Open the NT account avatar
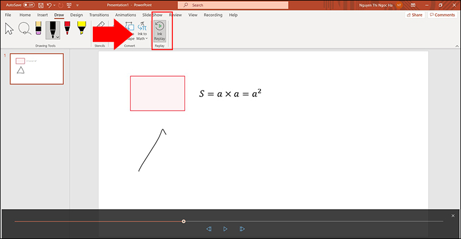 click(x=399, y=5)
